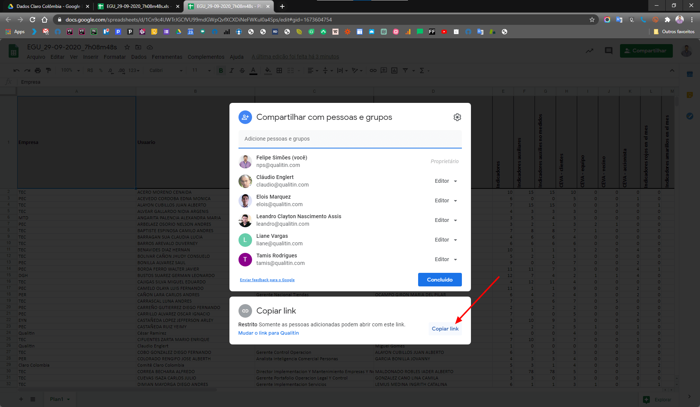
Task: Toggle italic formatting in toolbar
Action: (x=231, y=70)
